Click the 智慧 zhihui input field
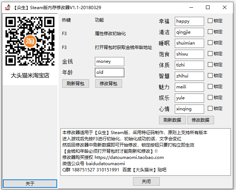This screenshot has height=190, width=236. 189,76
